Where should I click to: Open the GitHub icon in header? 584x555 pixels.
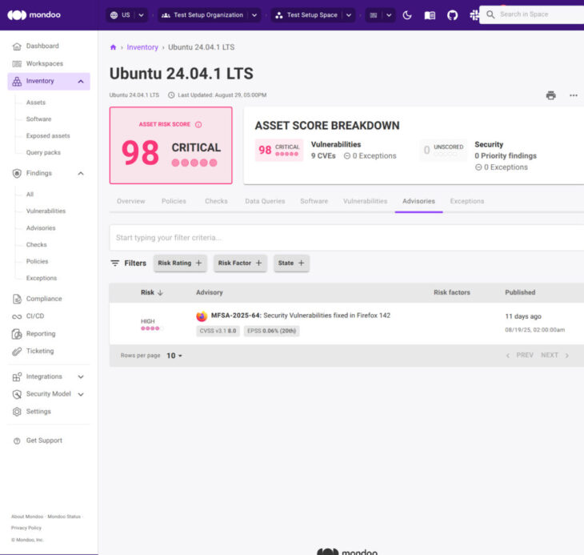(x=452, y=15)
